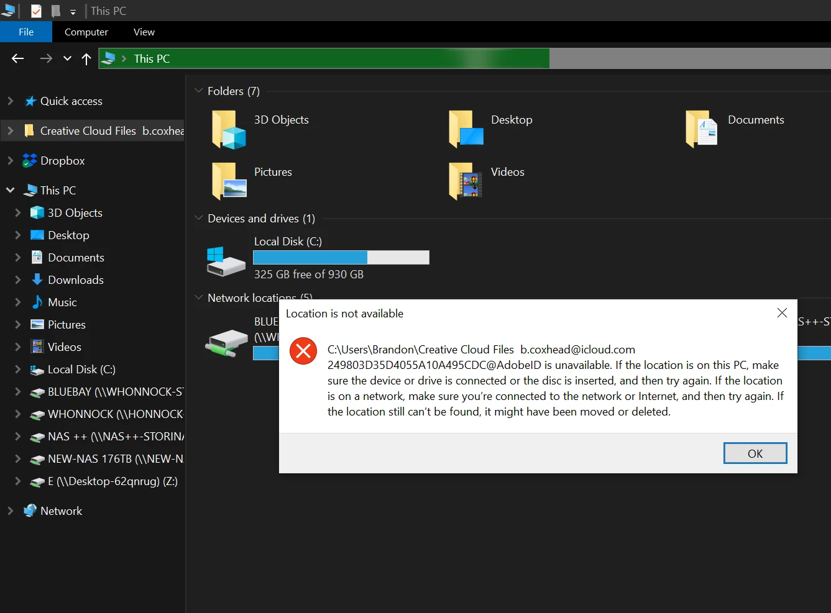Click This PC in the address bar

click(x=152, y=58)
